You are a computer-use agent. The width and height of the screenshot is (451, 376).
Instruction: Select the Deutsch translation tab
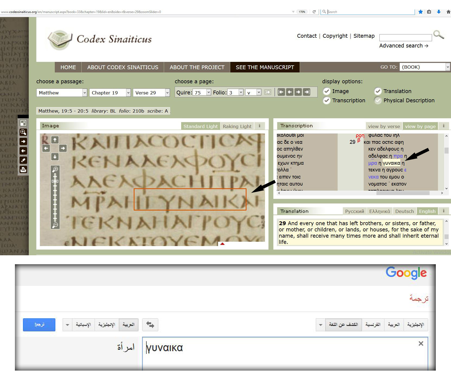coord(404,211)
